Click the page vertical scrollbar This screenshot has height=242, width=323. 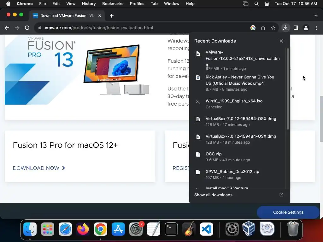tap(321, 119)
